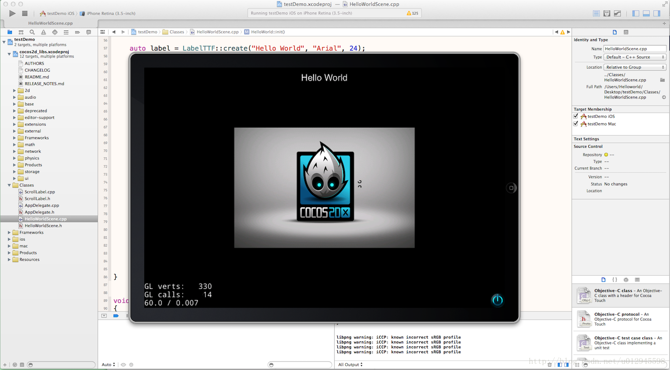670x370 pixels.
Task: Choose the iPhone Retina (3.5-inch) destination
Action: coord(107,14)
